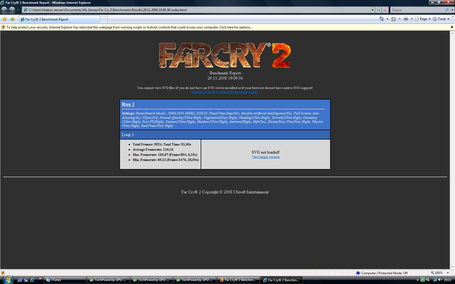The height and width of the screenshot is (284, 455).
Task: Click the Average Framerate: 116,16 text
Action: 153,150
